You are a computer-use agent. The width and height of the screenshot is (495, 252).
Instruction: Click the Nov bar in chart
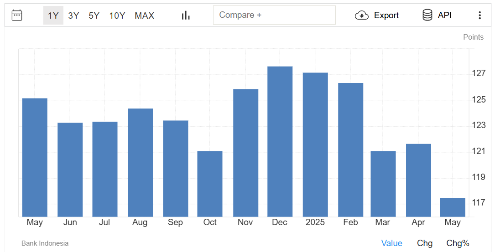point(245,153)
